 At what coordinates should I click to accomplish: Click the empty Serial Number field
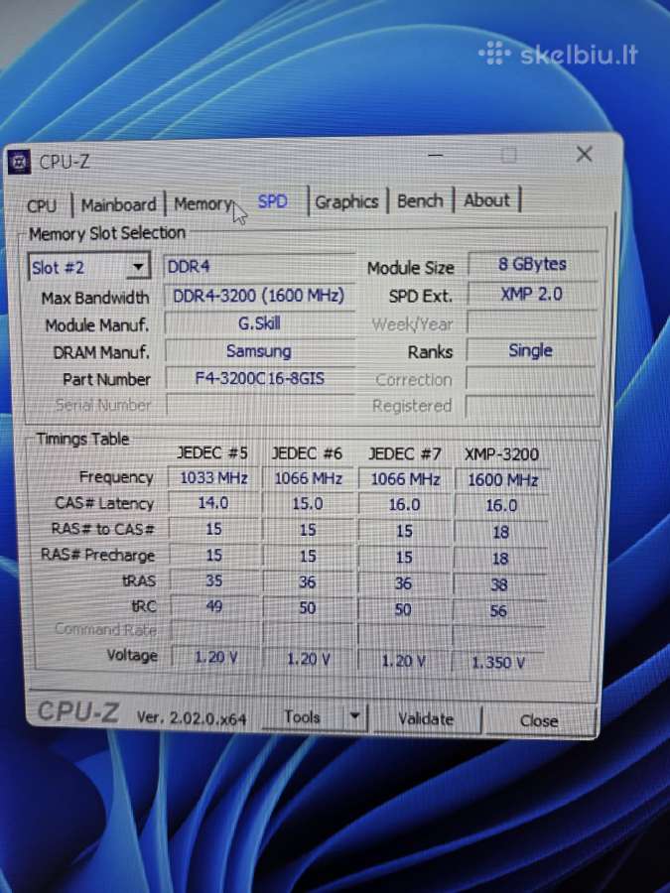point(260,405)
